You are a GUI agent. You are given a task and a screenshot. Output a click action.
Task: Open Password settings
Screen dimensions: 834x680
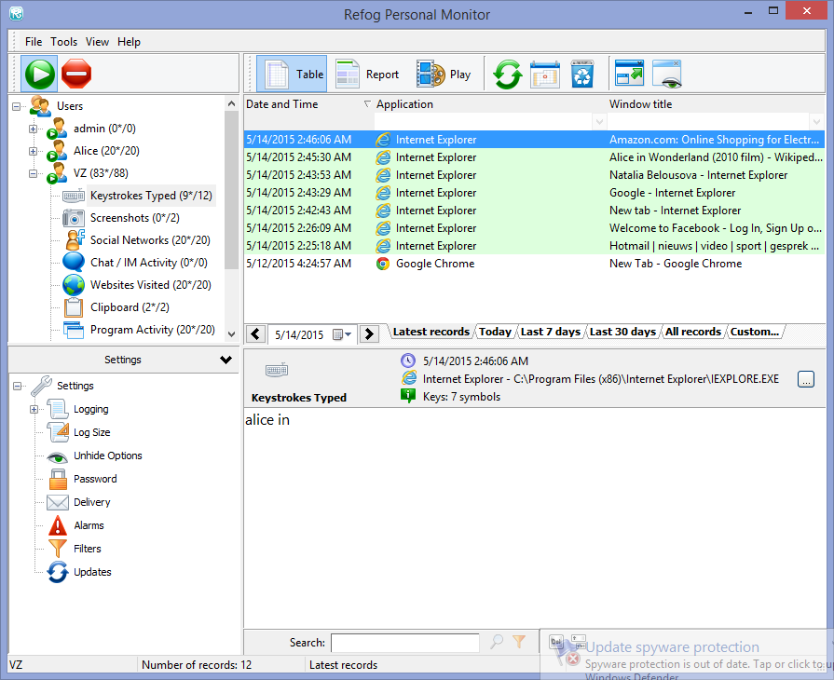click(x=95, y=479)
